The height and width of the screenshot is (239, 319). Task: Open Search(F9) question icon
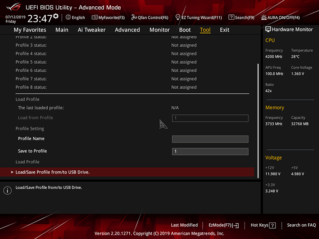pyautogui.click(x=231, y=17)
